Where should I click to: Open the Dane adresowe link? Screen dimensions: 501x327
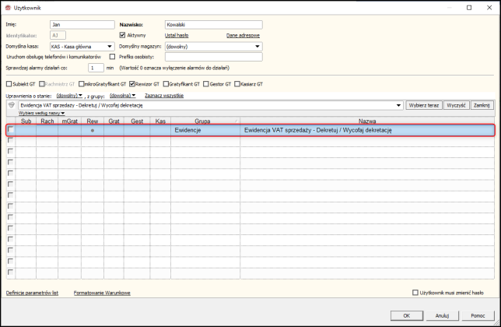click(243, 36)
